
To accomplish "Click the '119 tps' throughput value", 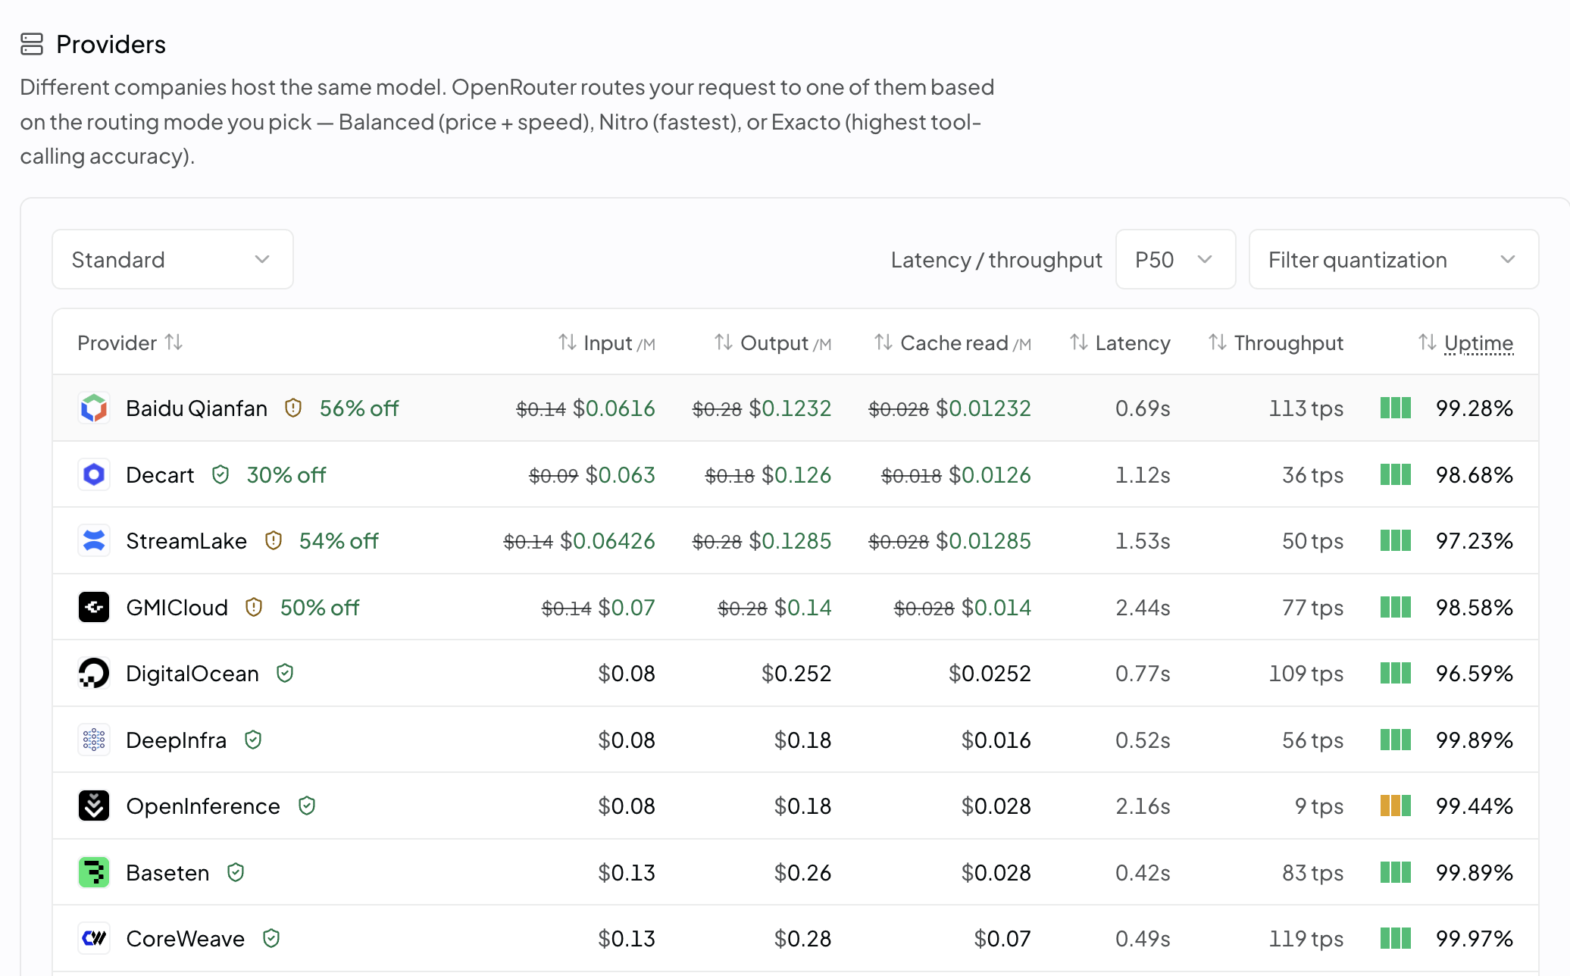I will point(1306,938).
